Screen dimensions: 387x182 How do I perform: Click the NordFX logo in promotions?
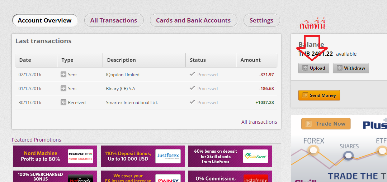(x=80, y=156)
